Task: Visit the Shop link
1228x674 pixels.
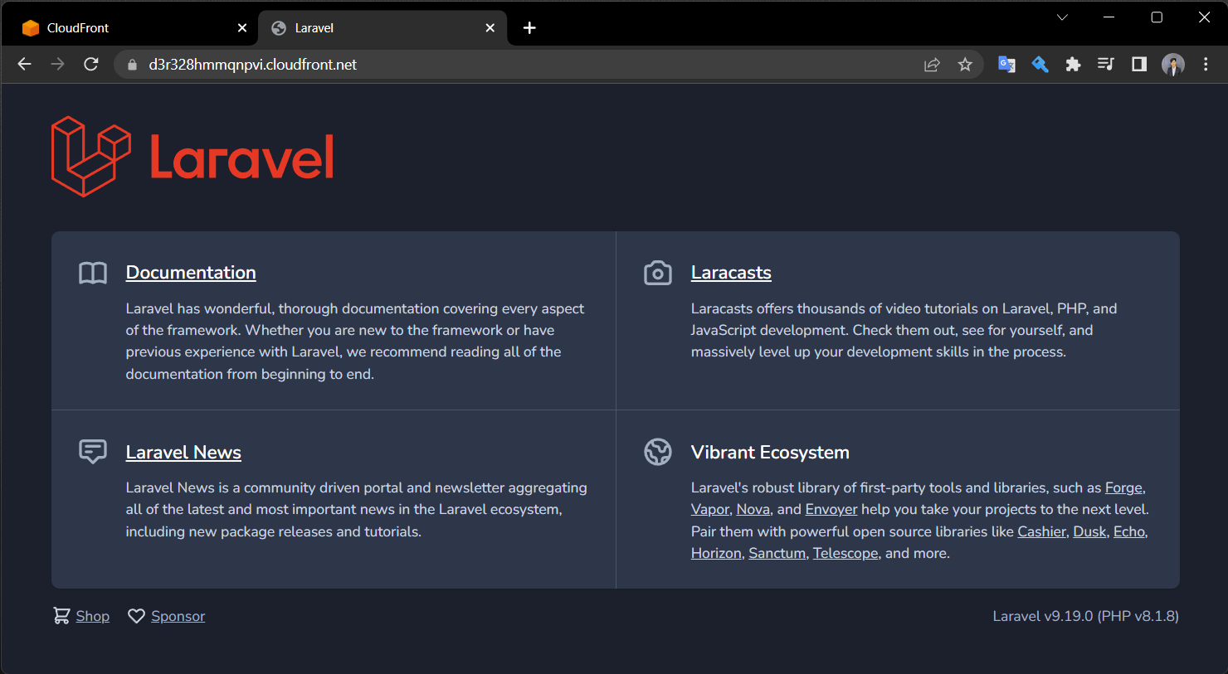Action: pos(93,616)
